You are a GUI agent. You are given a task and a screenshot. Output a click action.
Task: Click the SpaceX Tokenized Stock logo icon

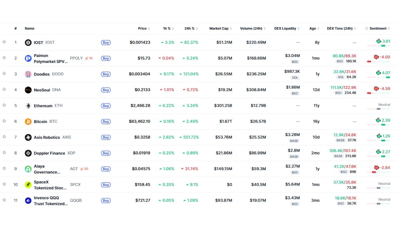(28, 185)
